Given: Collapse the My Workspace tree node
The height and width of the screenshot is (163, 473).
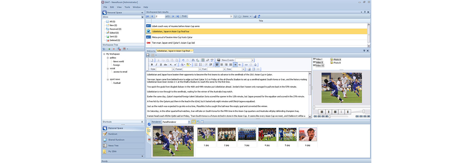Looking at the screenshot, I should [x=104, y=54].
